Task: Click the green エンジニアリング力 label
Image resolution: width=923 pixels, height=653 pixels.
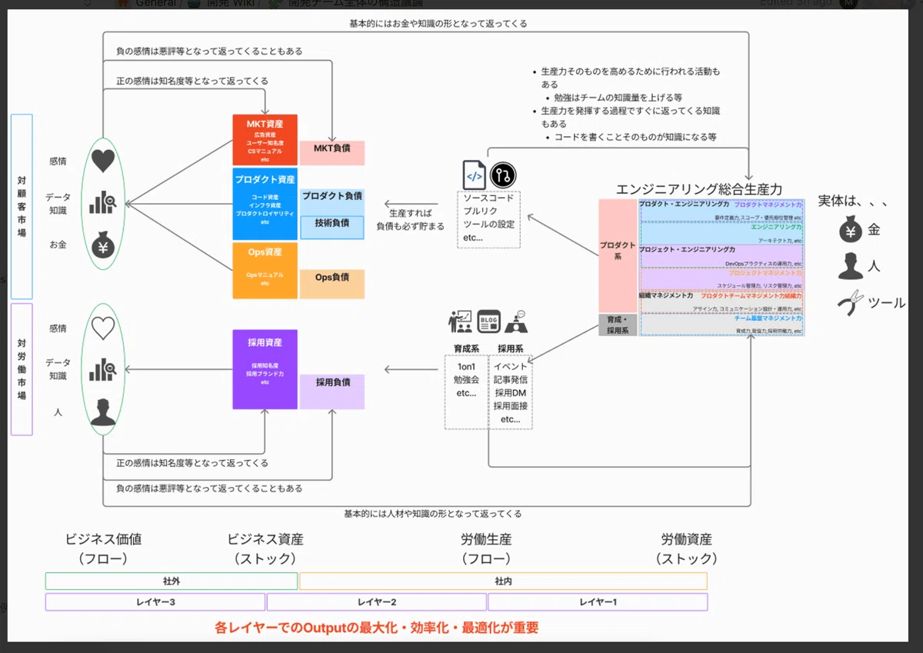Action: [x=776, y=228]
